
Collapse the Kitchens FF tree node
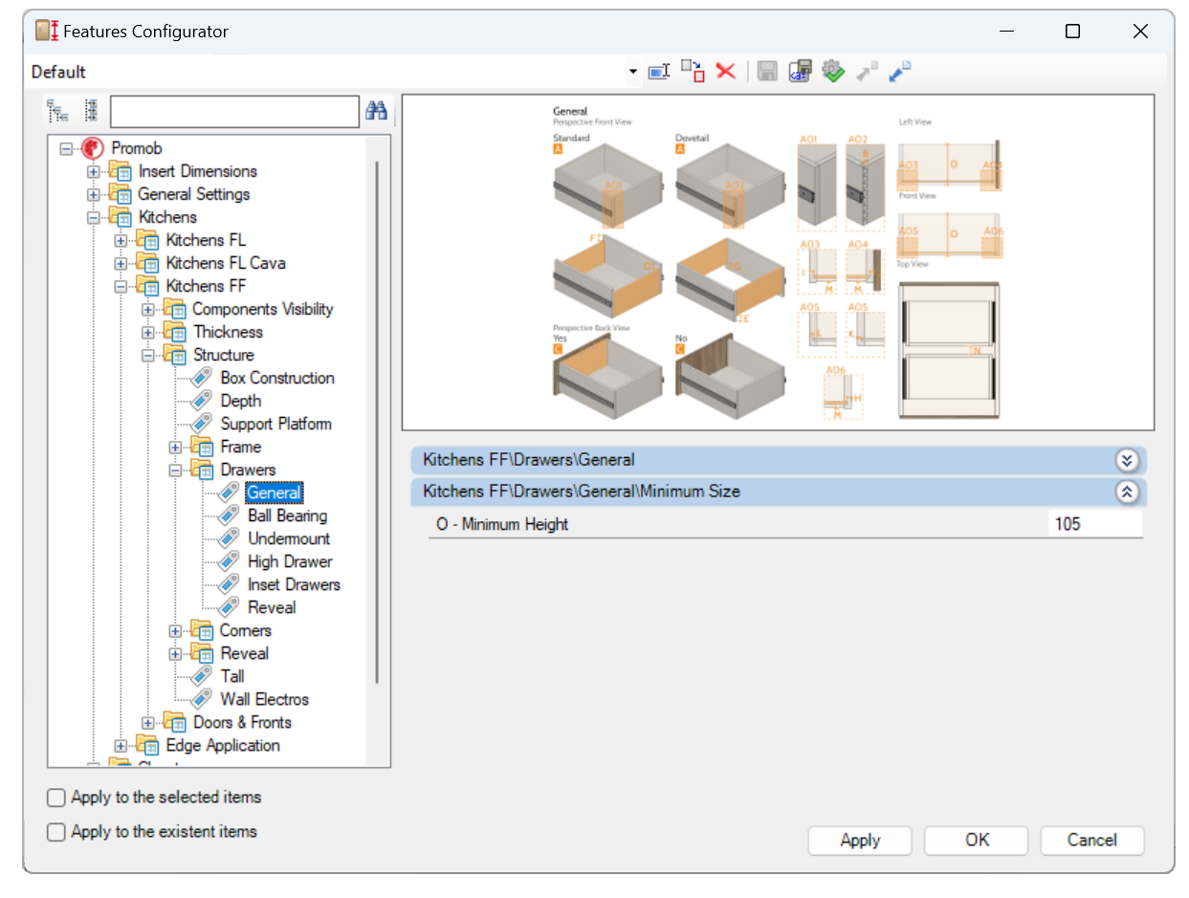[121, 286]
